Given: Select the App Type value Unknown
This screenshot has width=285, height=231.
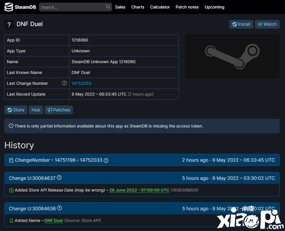Looking at the screenshot, I should pyautogui.click(x=81, y=51).
